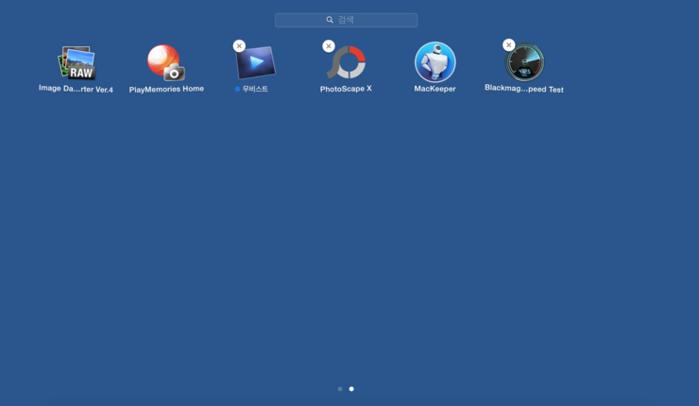Screen dimensions: 699x406
Task: Click the 'PlayMemories Home' label
Action: [x=167, y=89]
